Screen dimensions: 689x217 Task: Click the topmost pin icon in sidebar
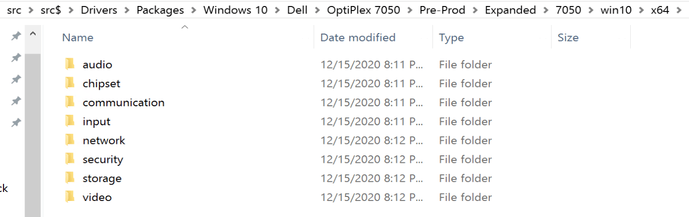click(x=16, y=36)
